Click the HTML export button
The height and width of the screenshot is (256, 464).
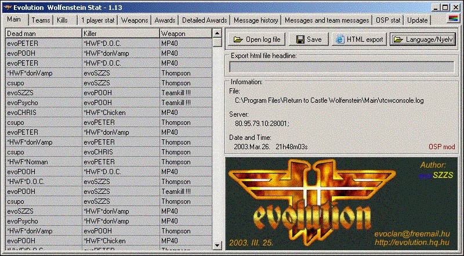359,39
